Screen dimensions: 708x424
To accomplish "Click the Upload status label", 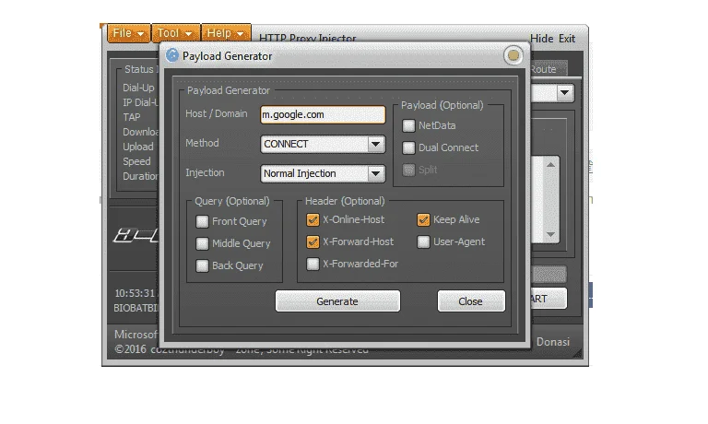I will click(x=138, y=147).
